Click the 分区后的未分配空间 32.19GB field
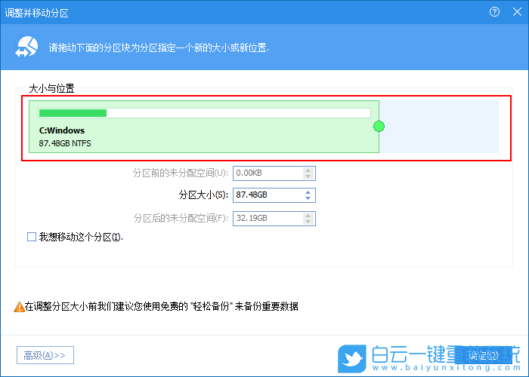Image resolution: width=529 pixels, height=377 pixels. coord(266,219)
